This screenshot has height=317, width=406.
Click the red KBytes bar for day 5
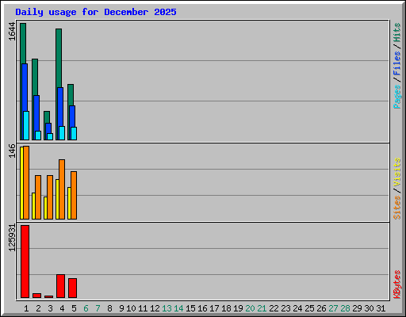point(72,288)
